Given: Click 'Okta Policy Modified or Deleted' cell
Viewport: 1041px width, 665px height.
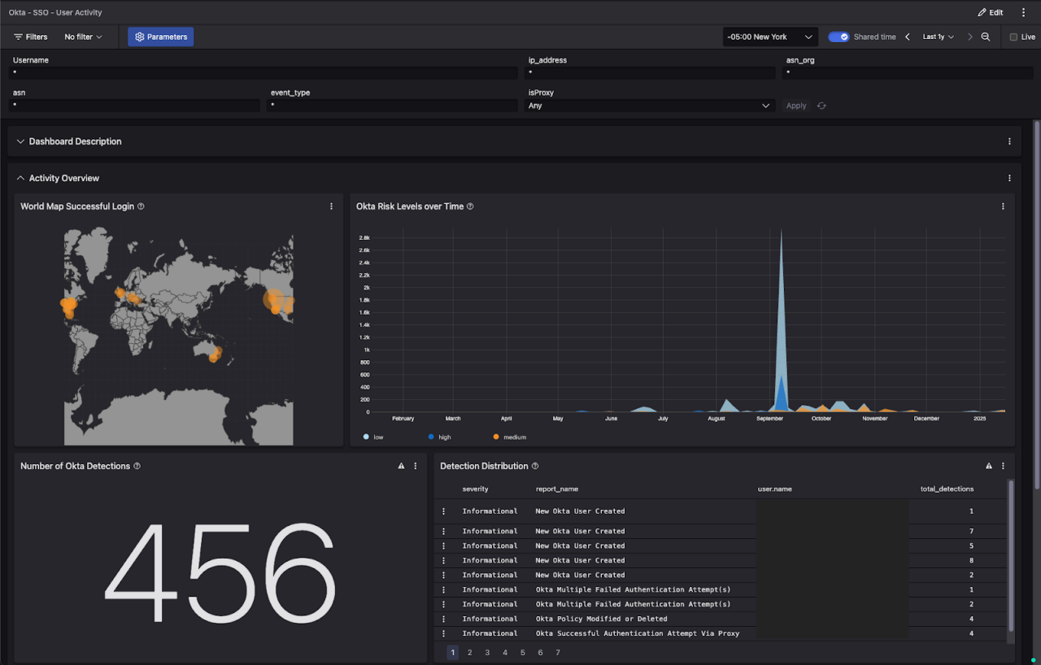Looking at the screenshot, I should tap(601, 619).
